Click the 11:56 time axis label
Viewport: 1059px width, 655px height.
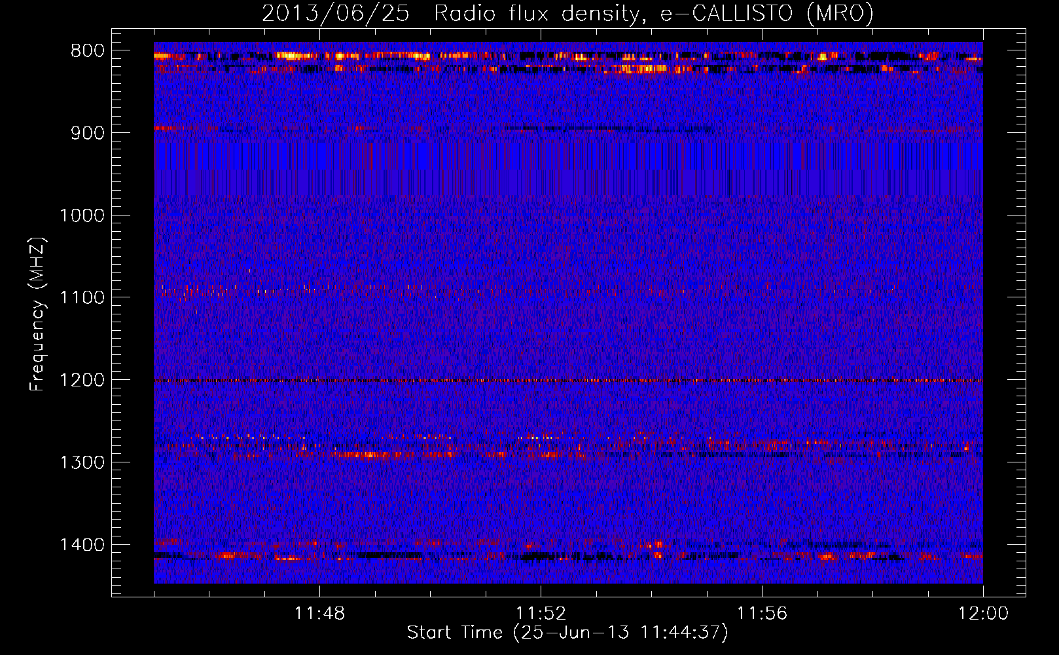(x=762, y=614)
